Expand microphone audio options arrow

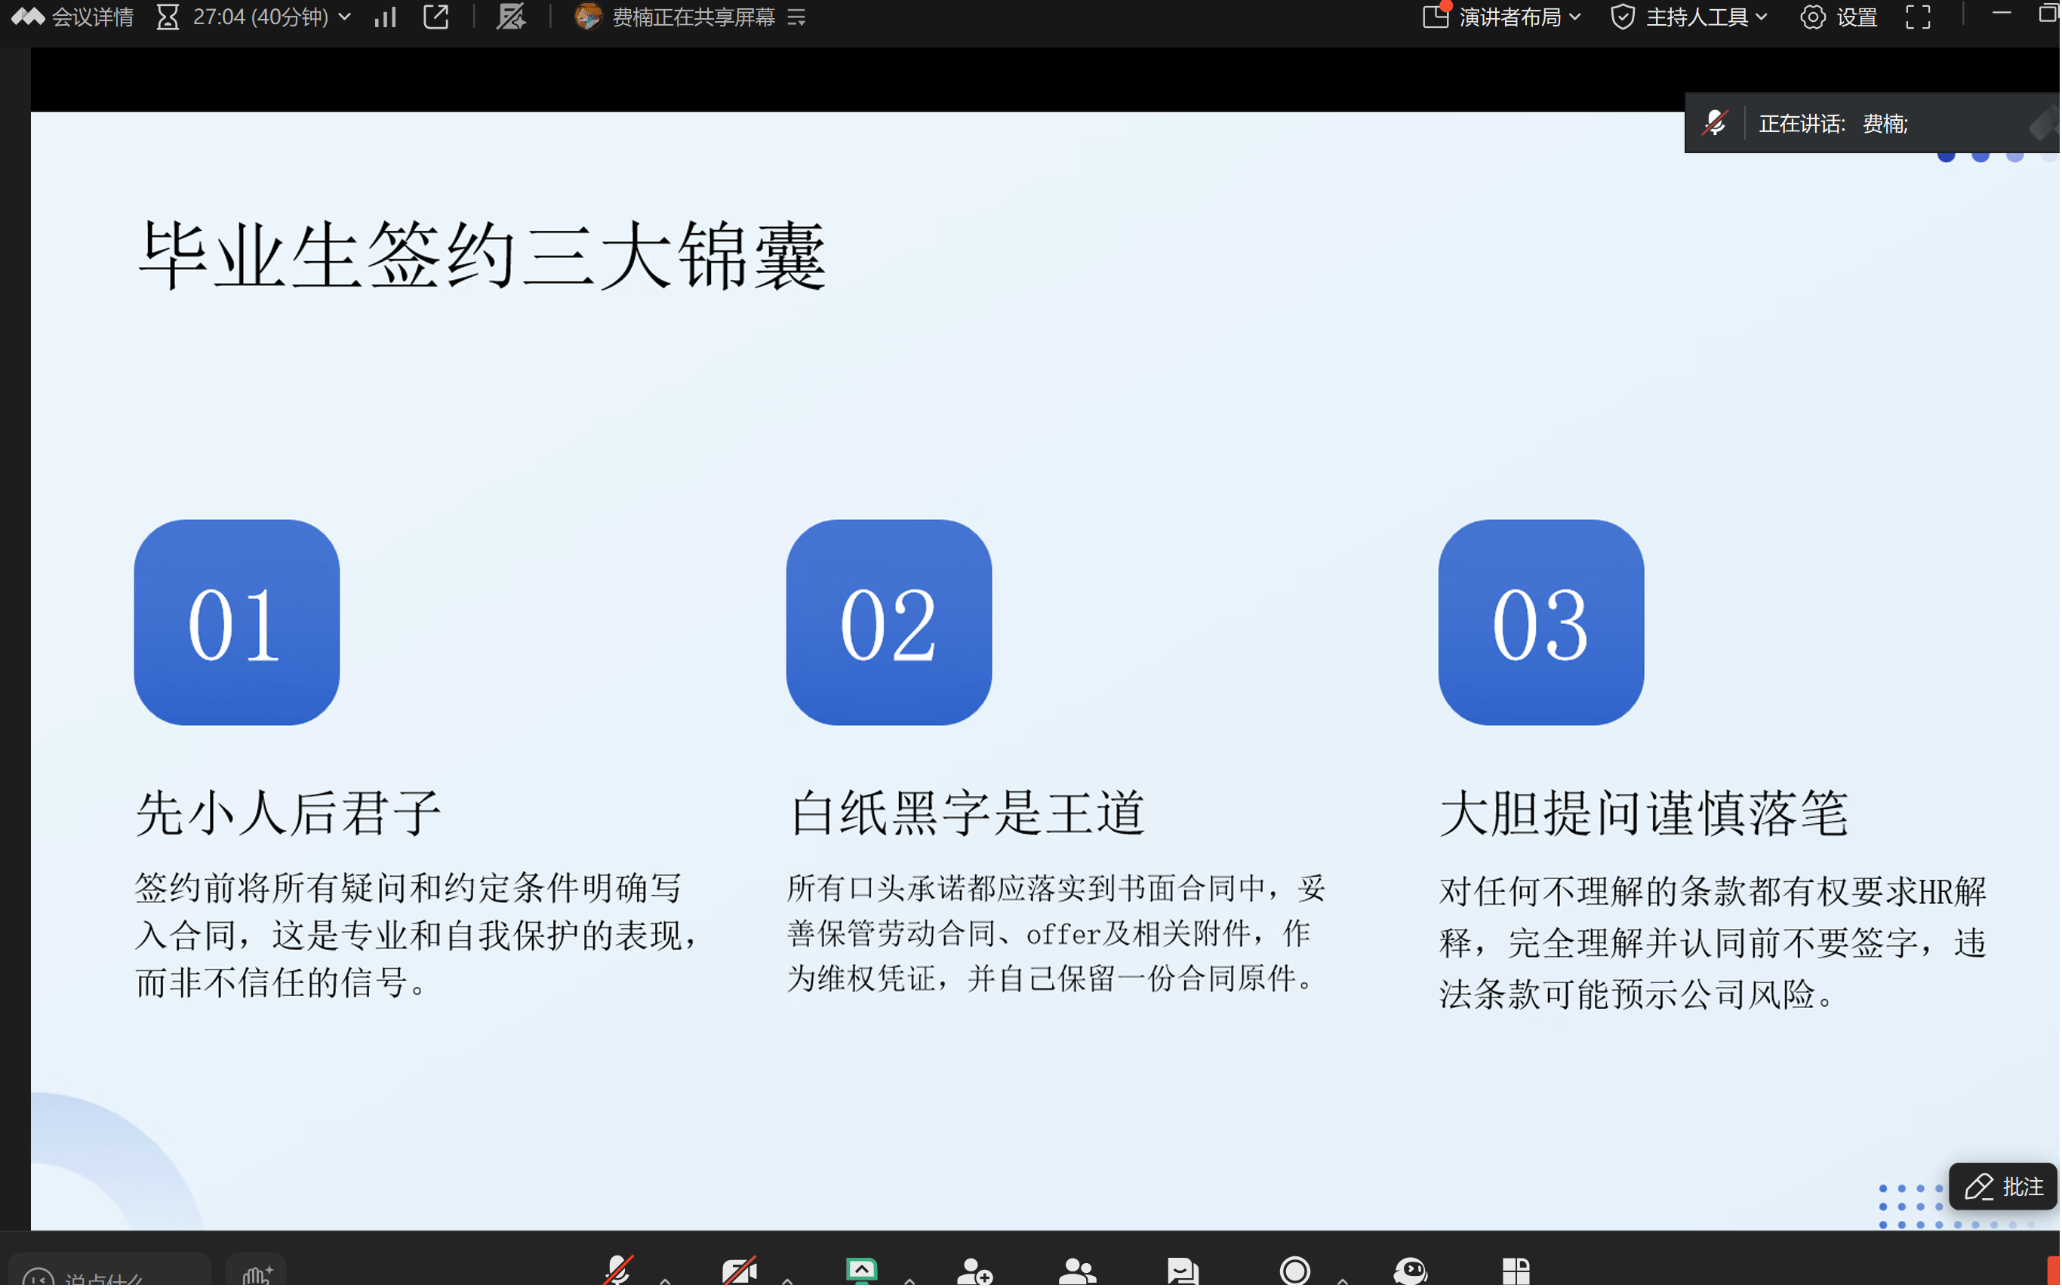(666, 1280)
